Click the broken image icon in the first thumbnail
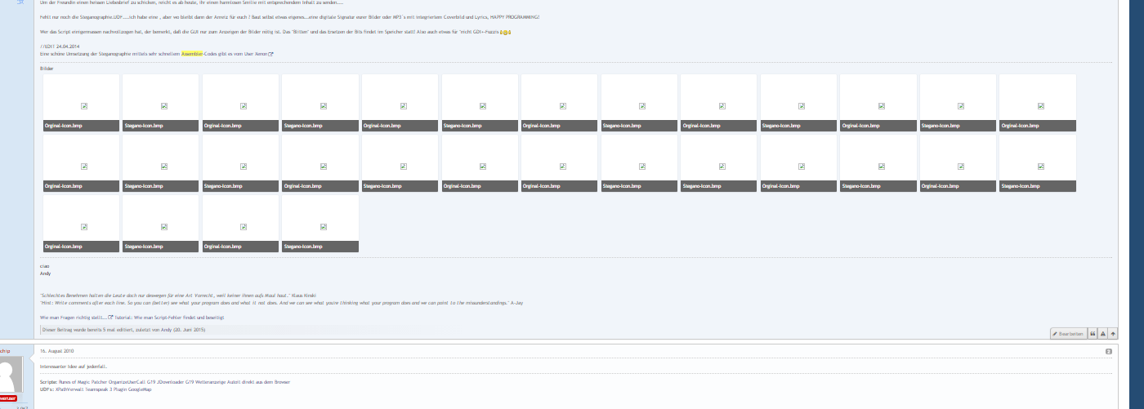 tap(82, 106)
